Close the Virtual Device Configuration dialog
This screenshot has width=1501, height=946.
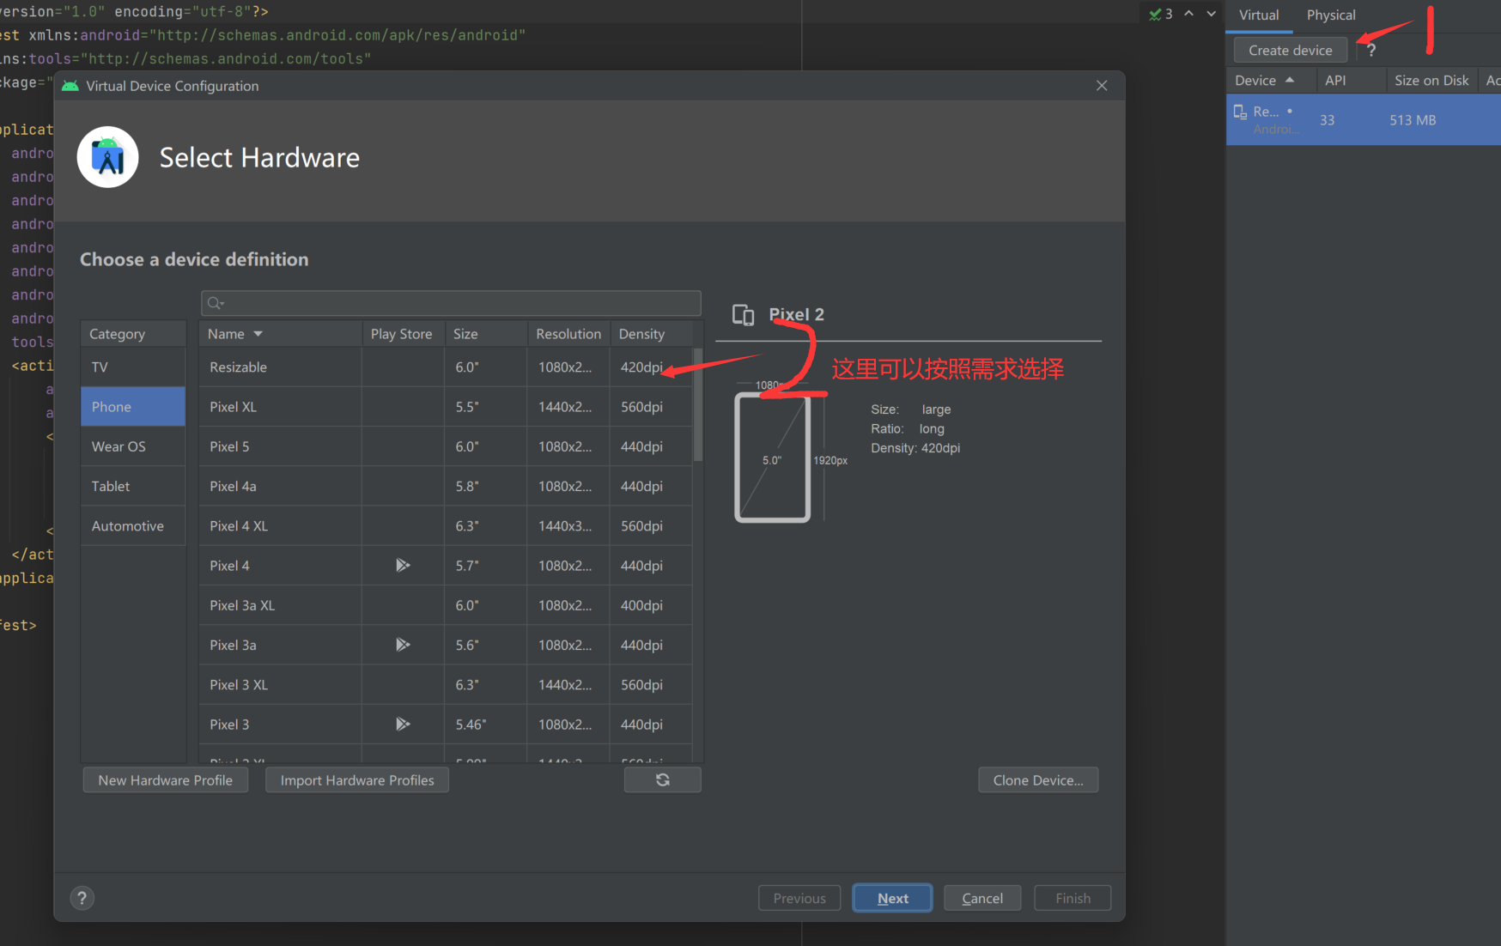tap(1102, 86)
